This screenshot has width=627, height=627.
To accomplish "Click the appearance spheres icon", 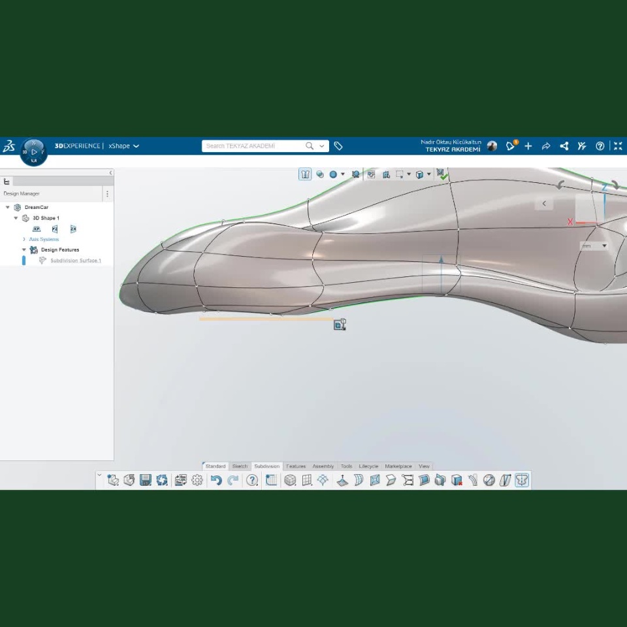I will click(320, 174).
